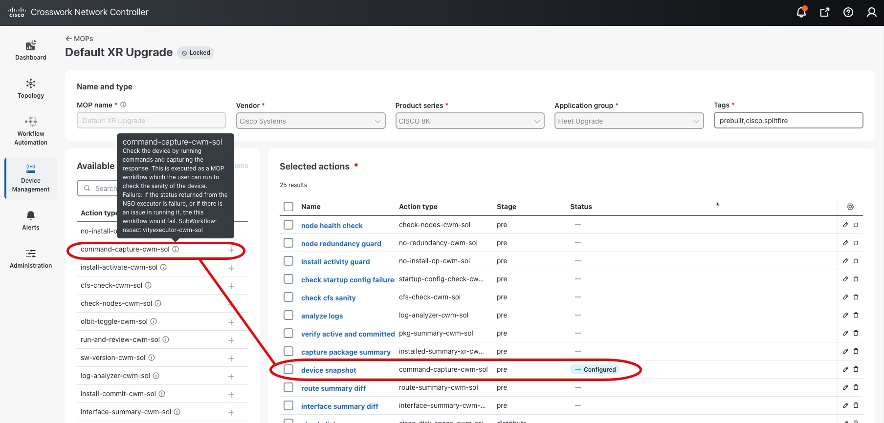Expand the Product series dropdown

pyautogui.click(x=469, y=121)
